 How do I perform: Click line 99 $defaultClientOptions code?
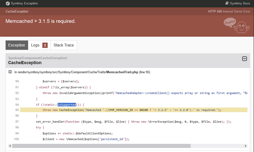click(x=77, y=134)
